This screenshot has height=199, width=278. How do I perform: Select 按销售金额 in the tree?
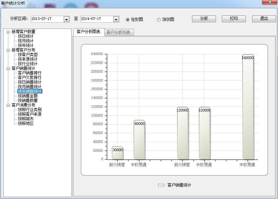pos(28,96)
